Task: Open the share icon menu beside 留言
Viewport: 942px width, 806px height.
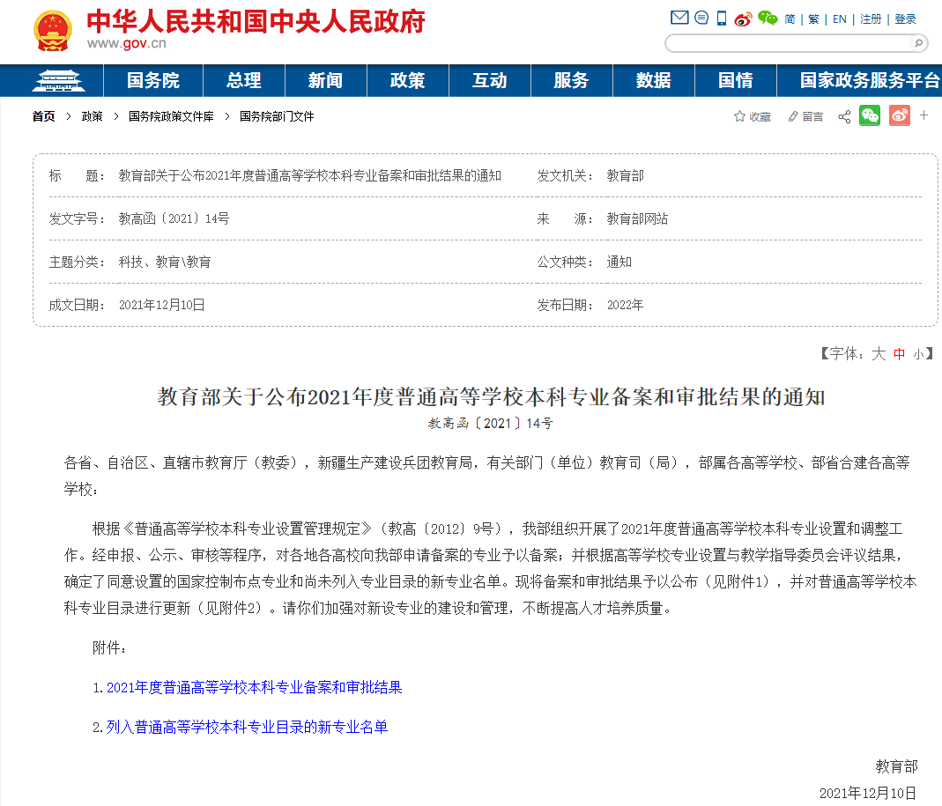Action: point(844,116)
